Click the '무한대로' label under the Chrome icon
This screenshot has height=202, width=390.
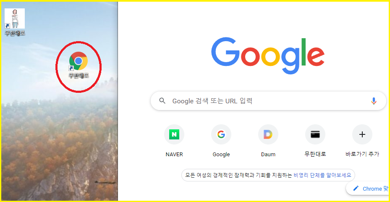click(79, 75)
